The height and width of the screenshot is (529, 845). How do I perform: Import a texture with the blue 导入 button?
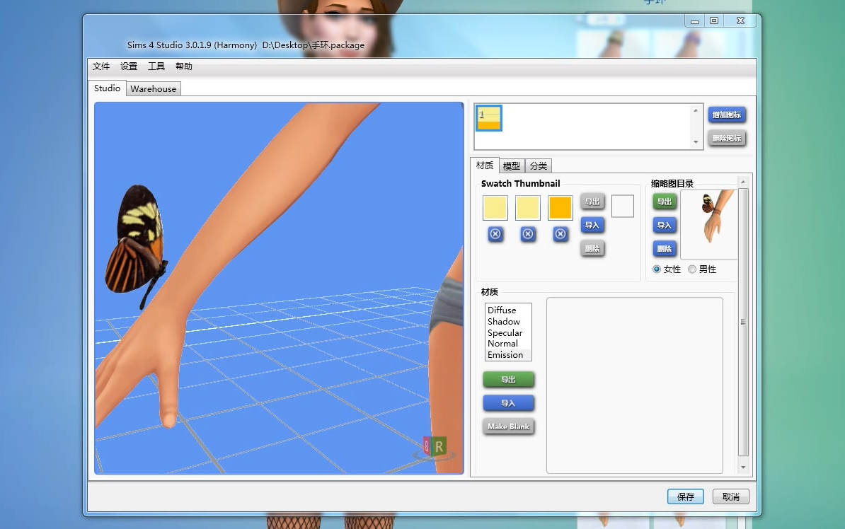pos(508,403)
